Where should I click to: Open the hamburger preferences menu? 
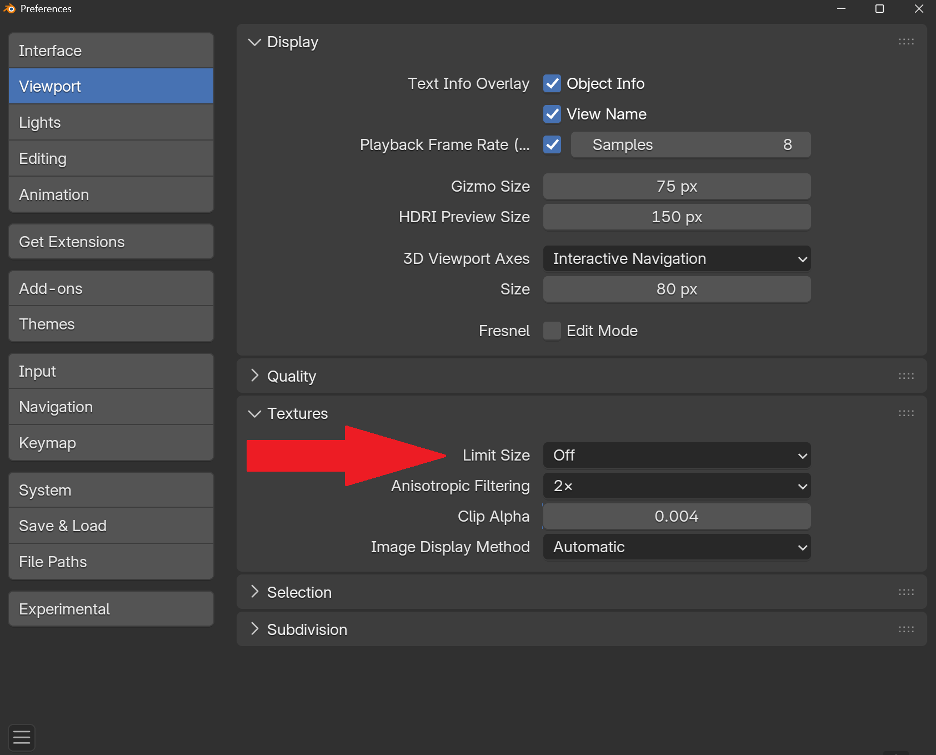click(22, 737)
